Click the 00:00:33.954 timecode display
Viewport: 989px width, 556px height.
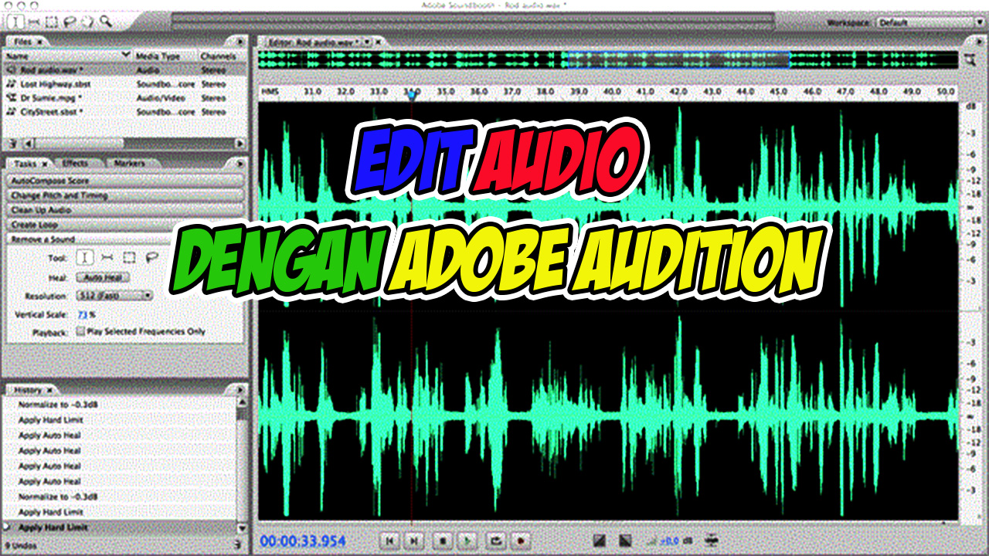[303, 541]
